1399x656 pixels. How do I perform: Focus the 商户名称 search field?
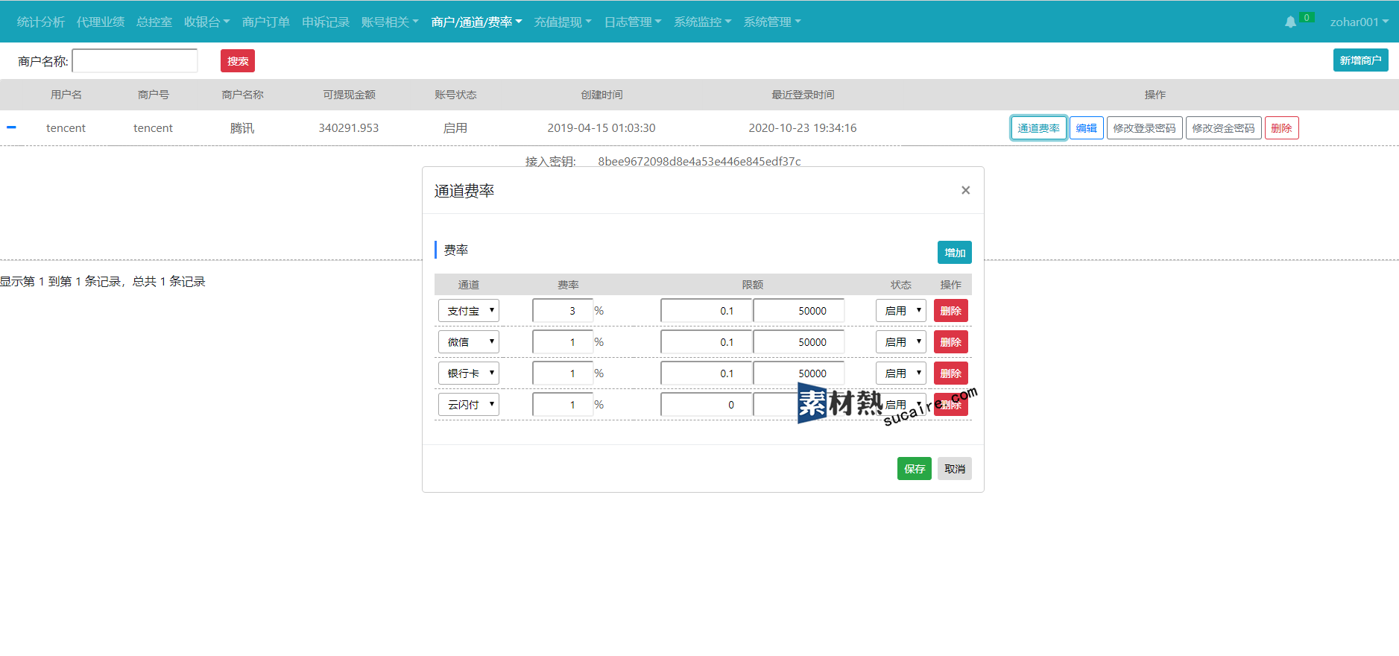(135, 61)
